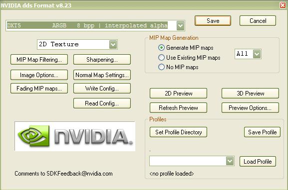Open Image Options dialog

39,75
